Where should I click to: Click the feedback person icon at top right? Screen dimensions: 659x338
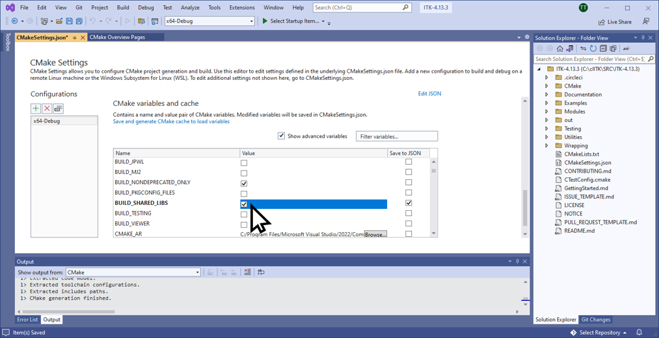(646, 21)
